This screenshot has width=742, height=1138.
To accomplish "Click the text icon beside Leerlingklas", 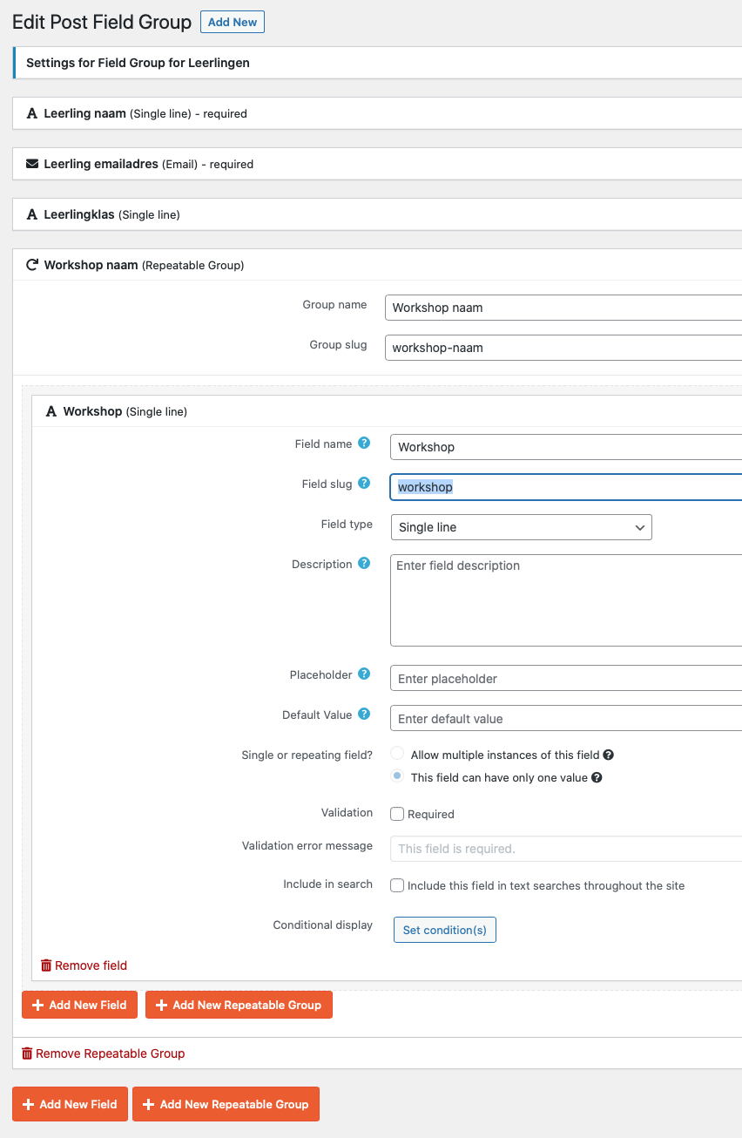I will point(32,214).
